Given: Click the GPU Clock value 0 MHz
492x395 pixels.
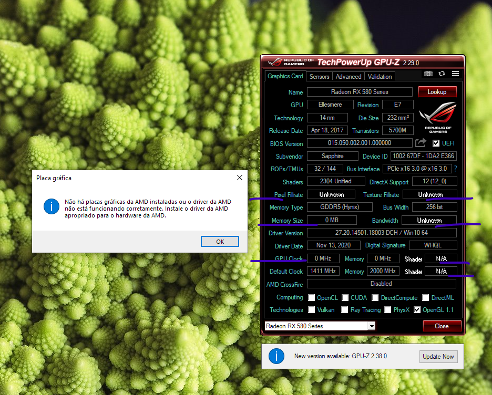Looking at the screenshot, I should [323, 258].
